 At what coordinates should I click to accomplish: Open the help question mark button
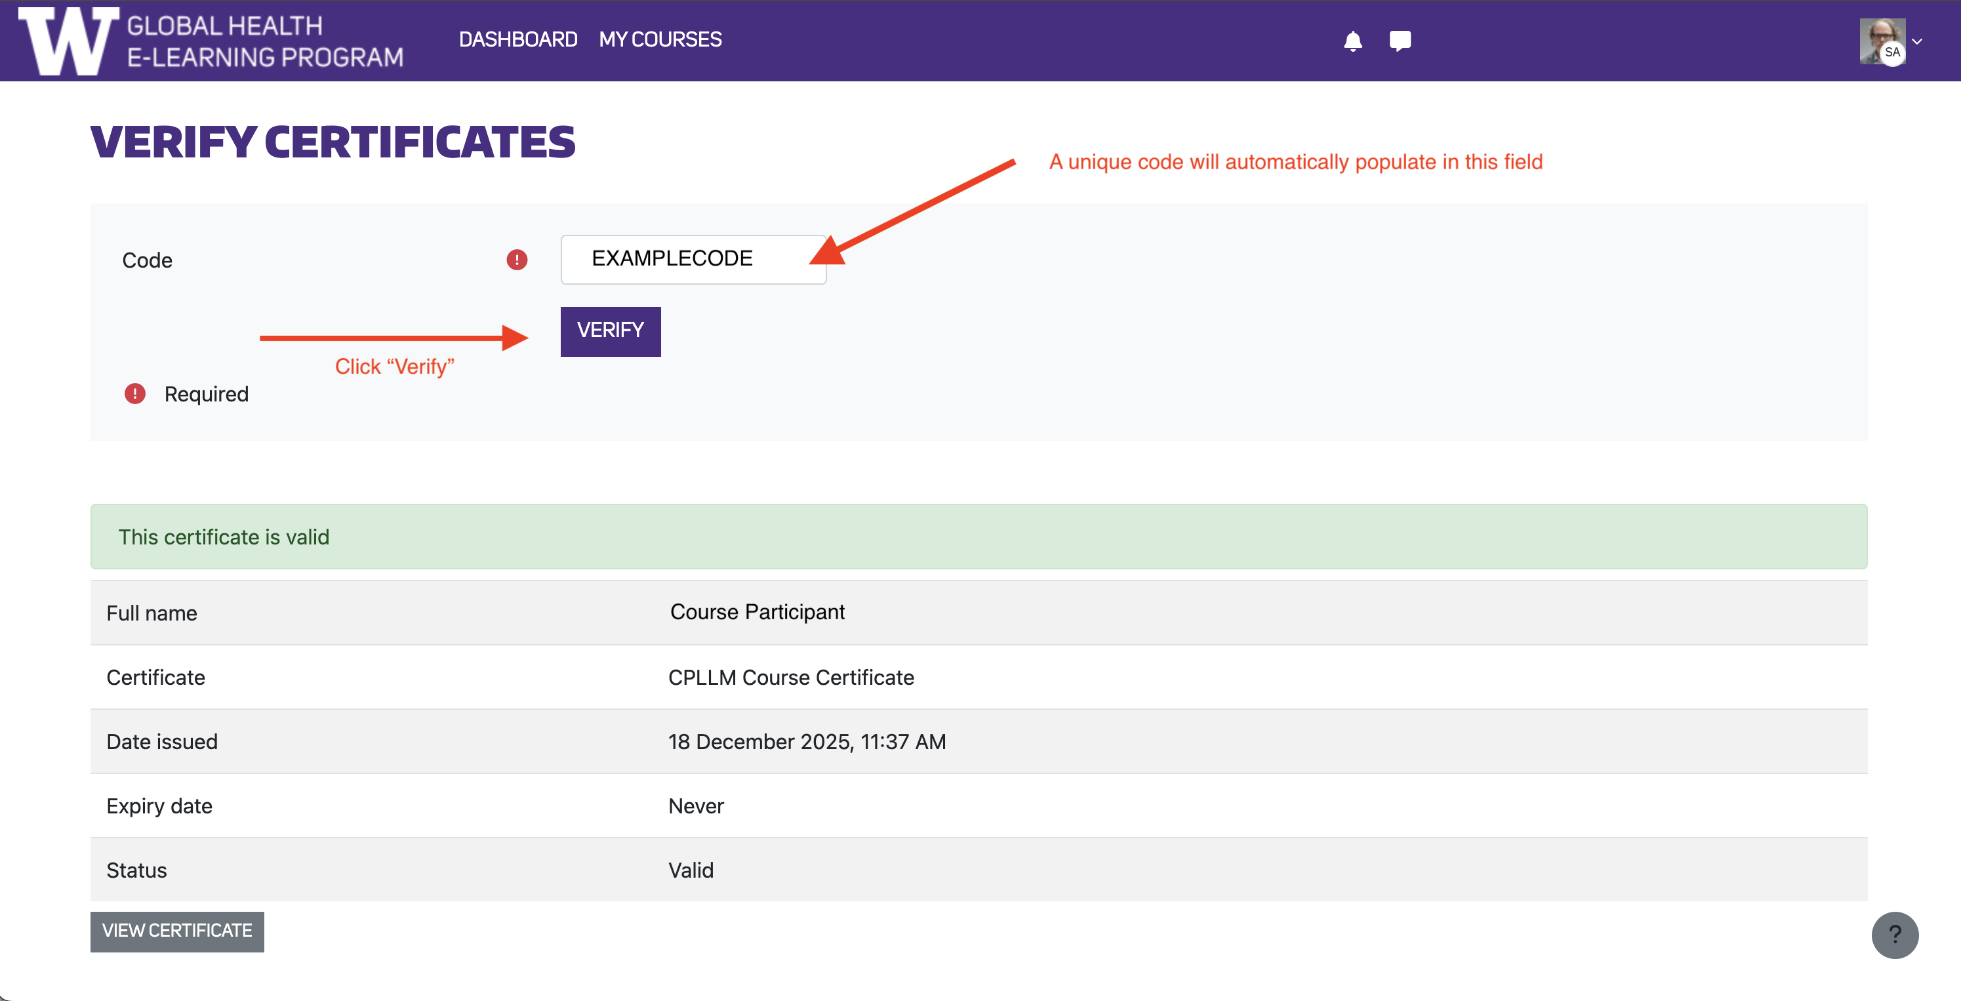pos(1894,935)
